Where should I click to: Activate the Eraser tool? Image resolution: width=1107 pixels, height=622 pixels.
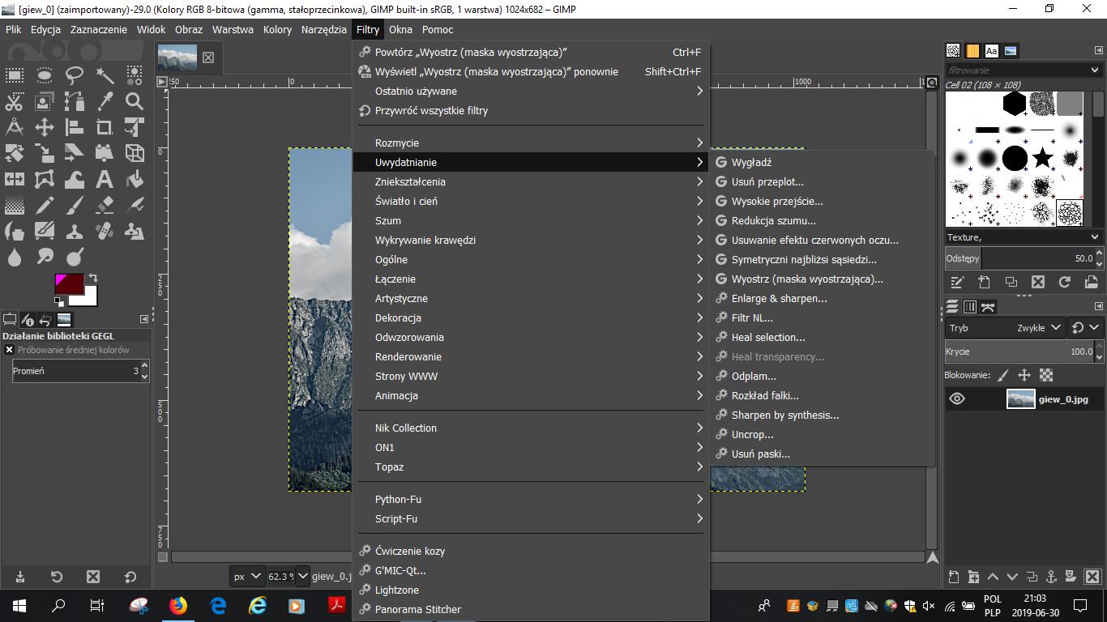point(105,204)
